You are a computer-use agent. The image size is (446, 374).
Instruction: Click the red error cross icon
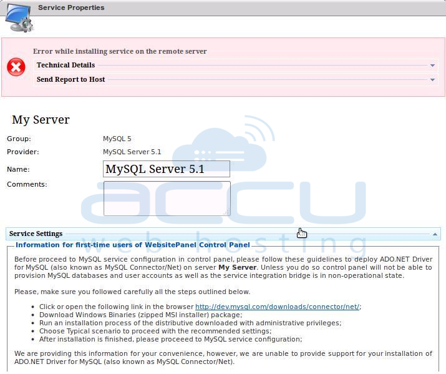tap(16, 67)
